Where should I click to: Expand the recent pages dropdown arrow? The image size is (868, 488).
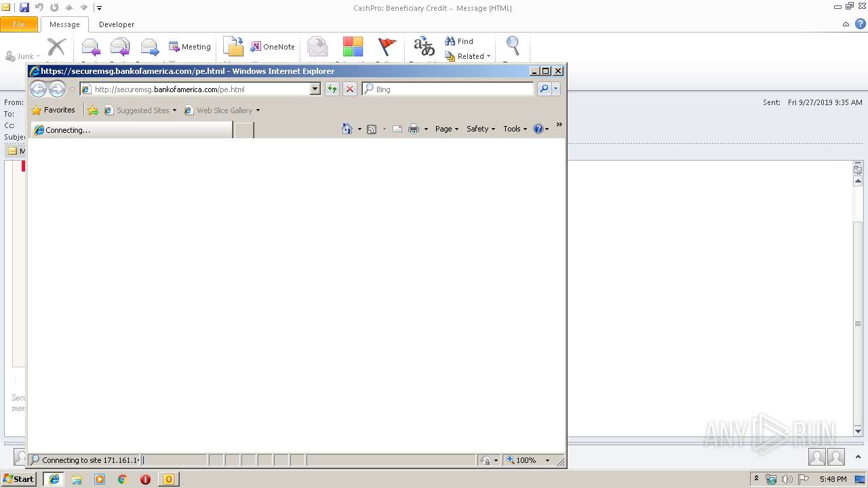click(72, 89)
